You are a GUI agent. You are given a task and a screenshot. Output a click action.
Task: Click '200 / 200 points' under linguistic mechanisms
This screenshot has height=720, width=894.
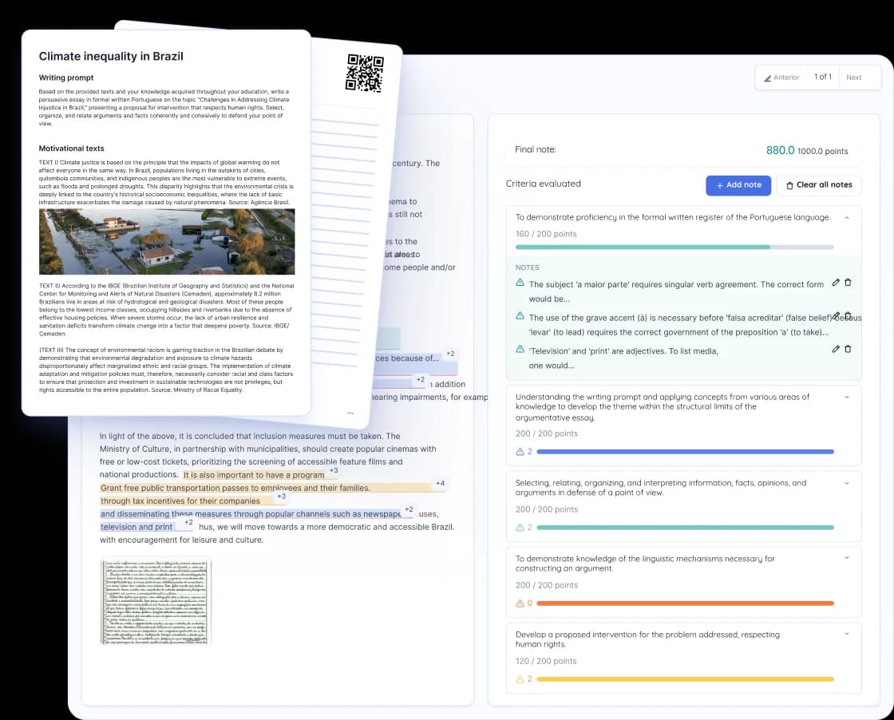(546, 585)
